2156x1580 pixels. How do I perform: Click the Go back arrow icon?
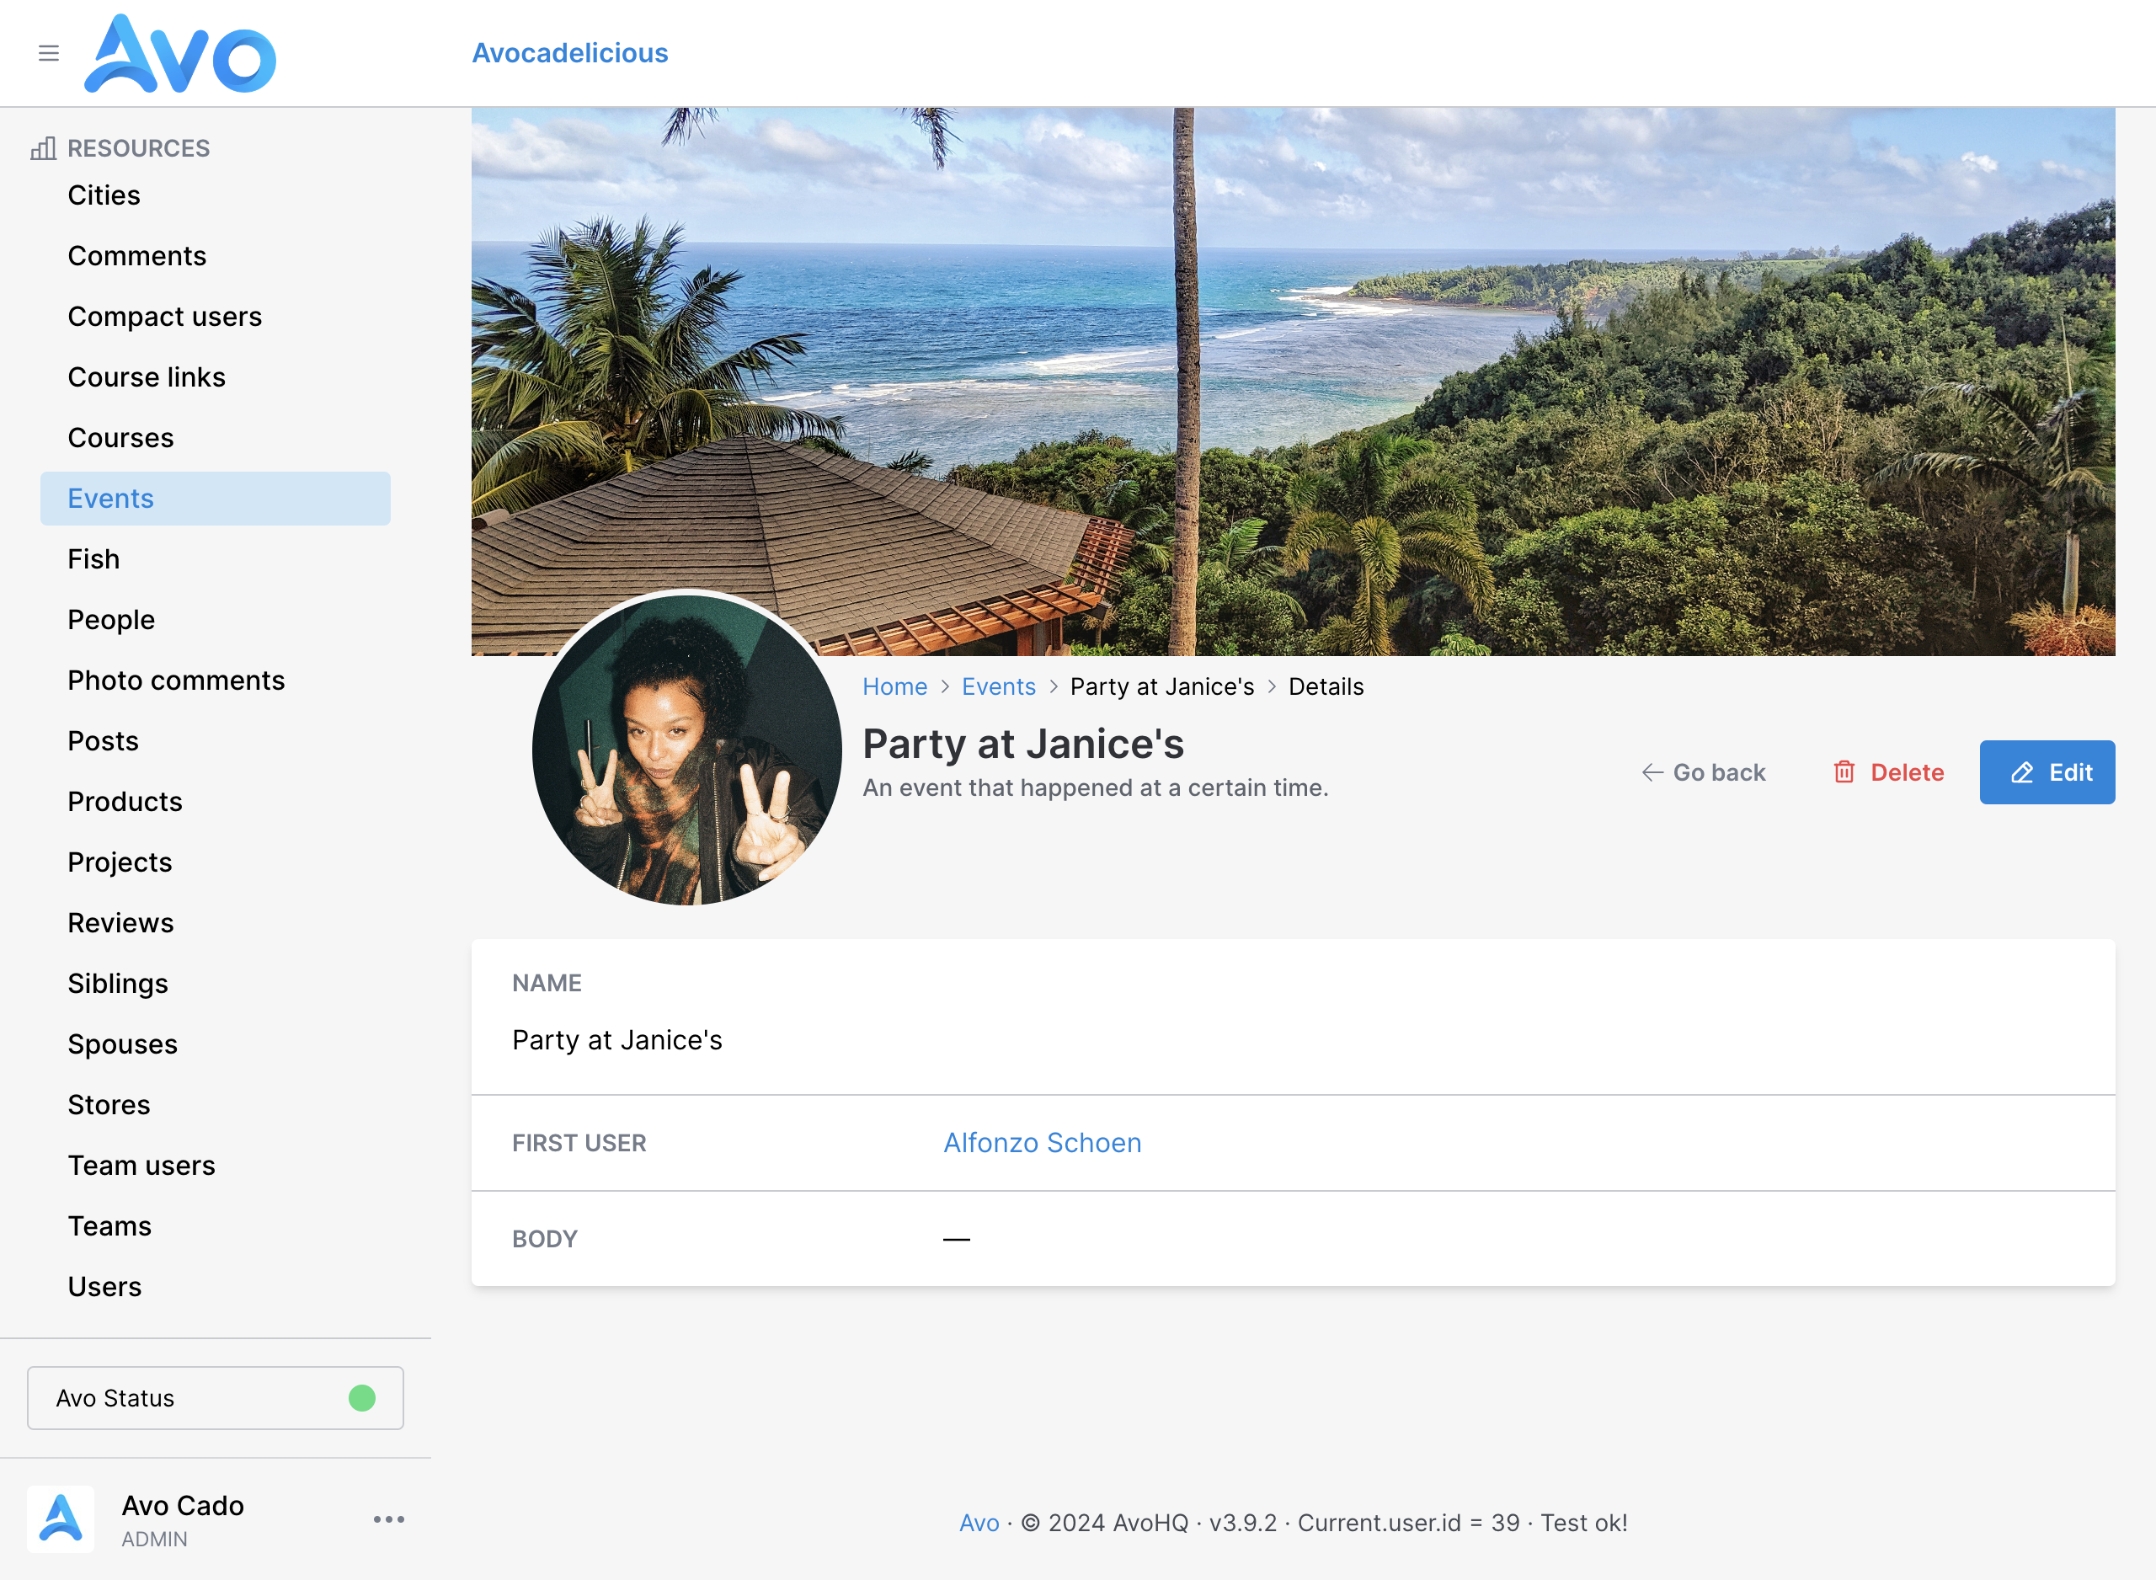point(1653,771)
